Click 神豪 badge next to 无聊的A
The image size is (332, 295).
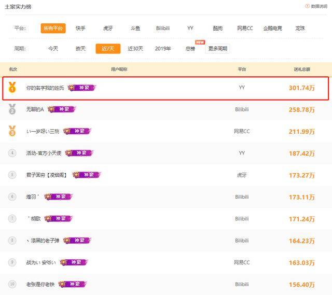(62, 109)
